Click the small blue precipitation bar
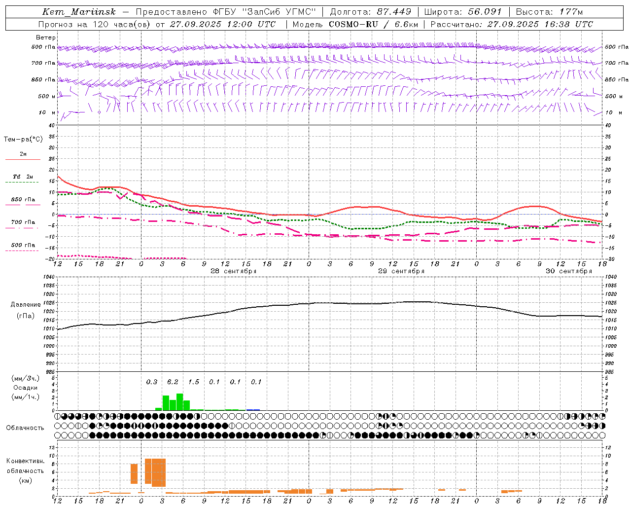 253,410
